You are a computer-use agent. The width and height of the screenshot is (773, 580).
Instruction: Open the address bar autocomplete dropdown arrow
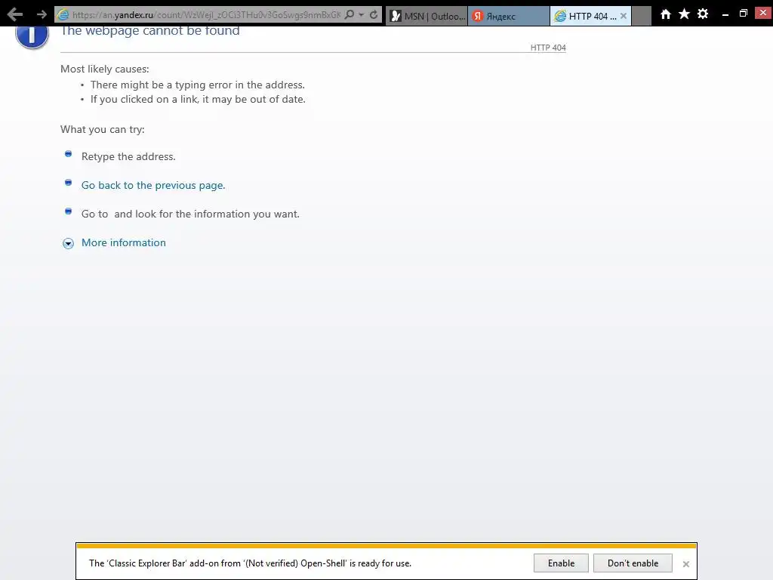[362, 15]
